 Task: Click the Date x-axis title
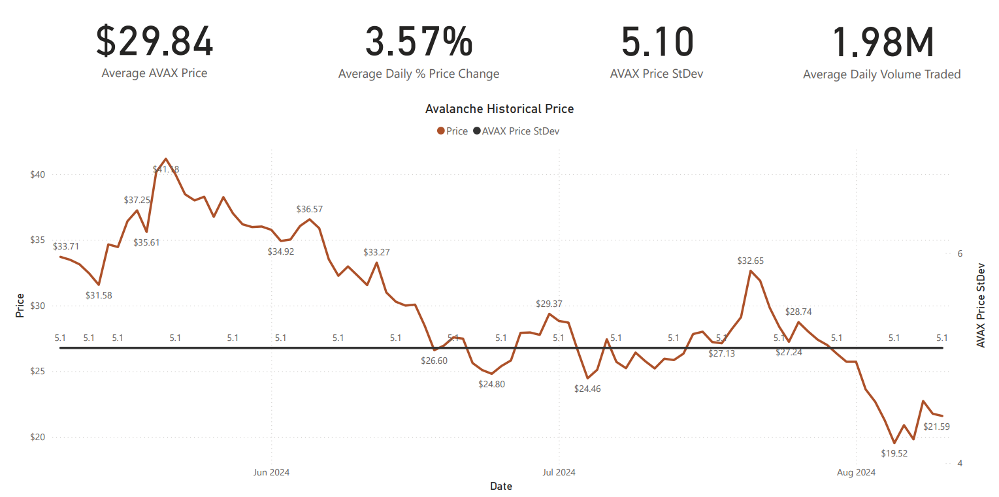[501, 487]
